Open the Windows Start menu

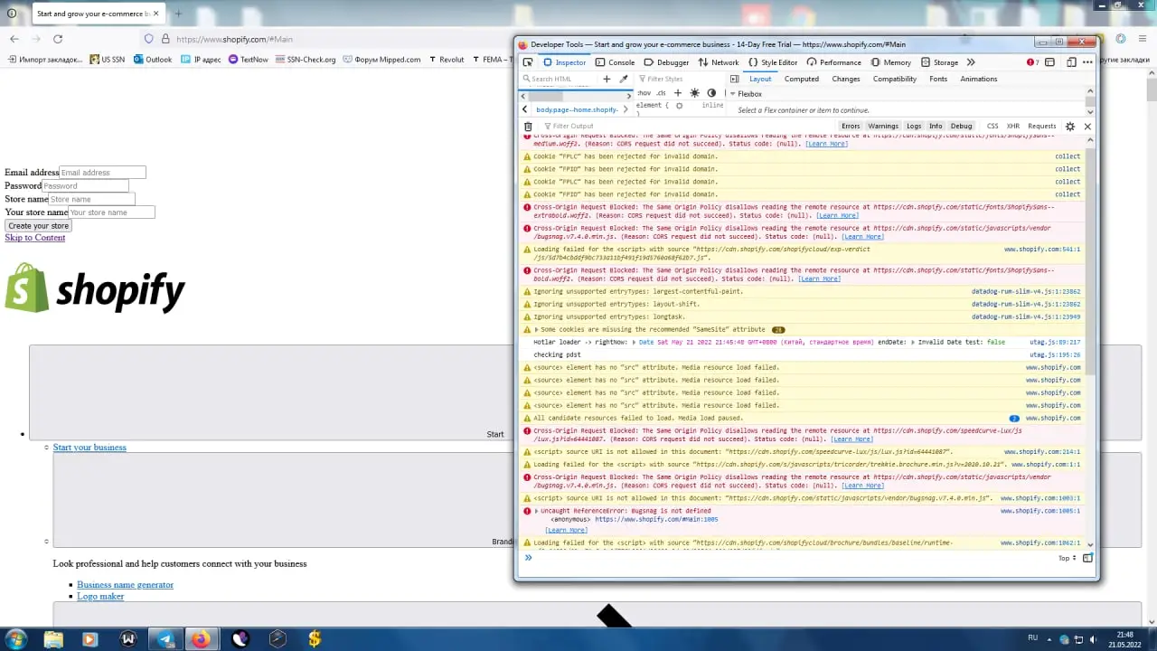tap(15, 638)
